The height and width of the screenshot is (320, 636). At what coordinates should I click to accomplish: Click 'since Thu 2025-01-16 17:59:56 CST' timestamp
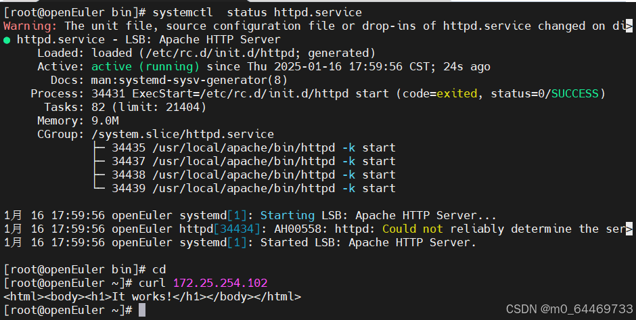(x=318, y=66)
